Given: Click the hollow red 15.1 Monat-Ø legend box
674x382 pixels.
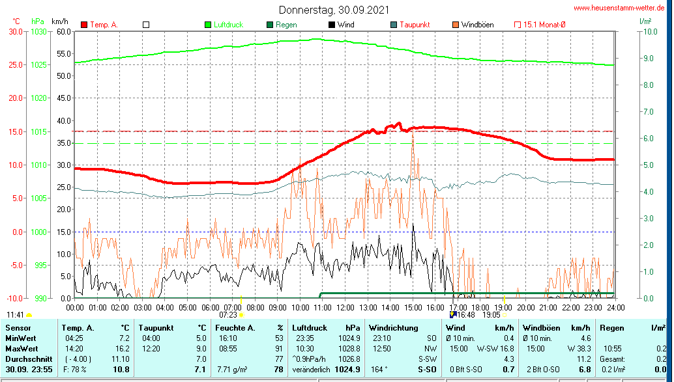Looking at the screenshot, I should tap(518, 25).
